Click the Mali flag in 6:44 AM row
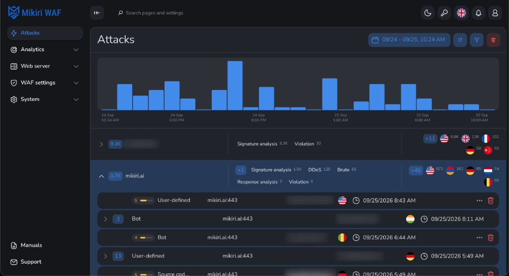 pos(342,238)
